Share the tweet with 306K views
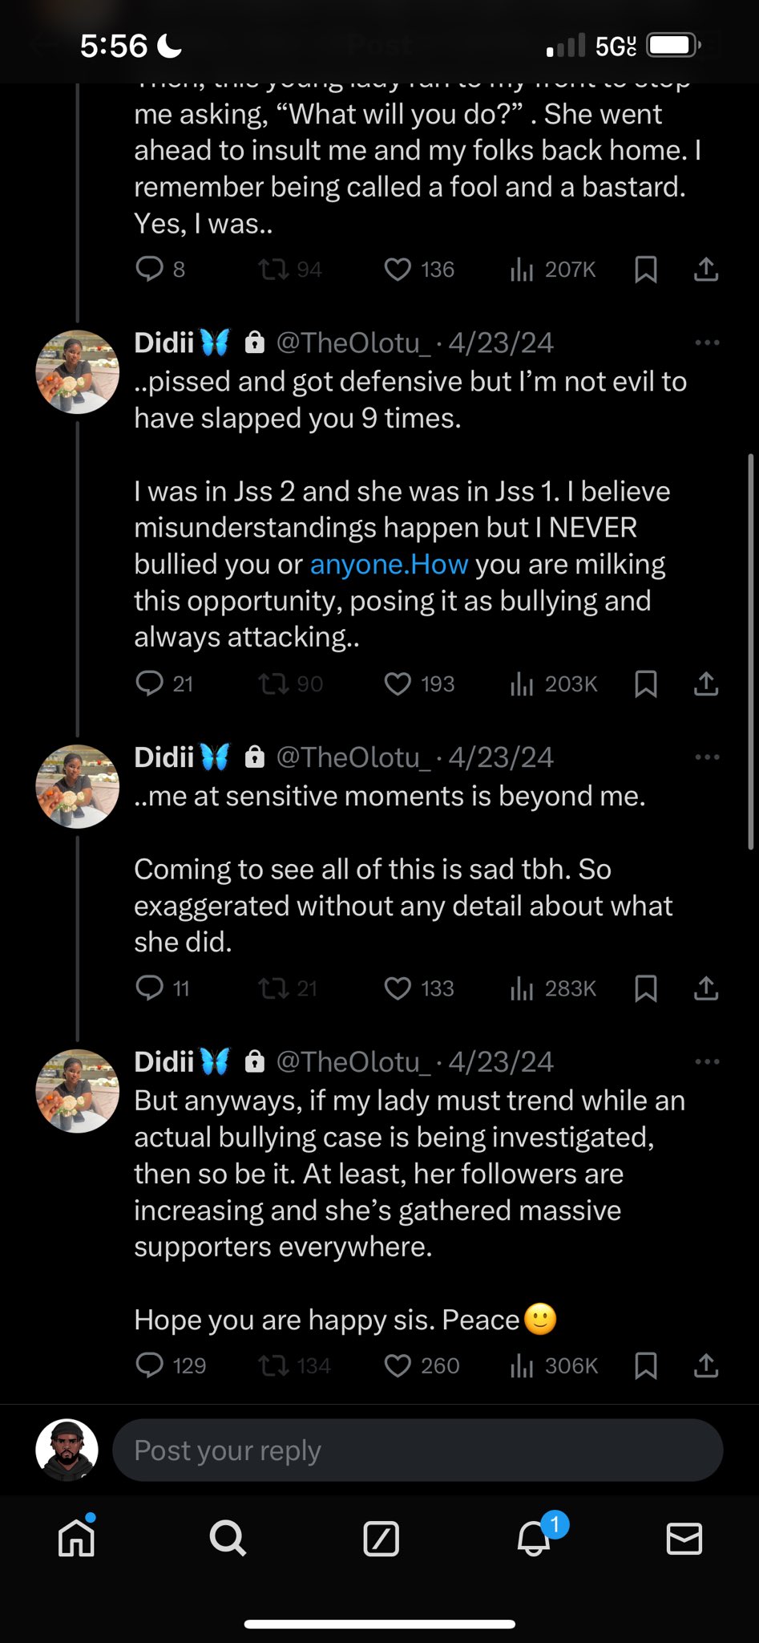 tap(705, 1365)
